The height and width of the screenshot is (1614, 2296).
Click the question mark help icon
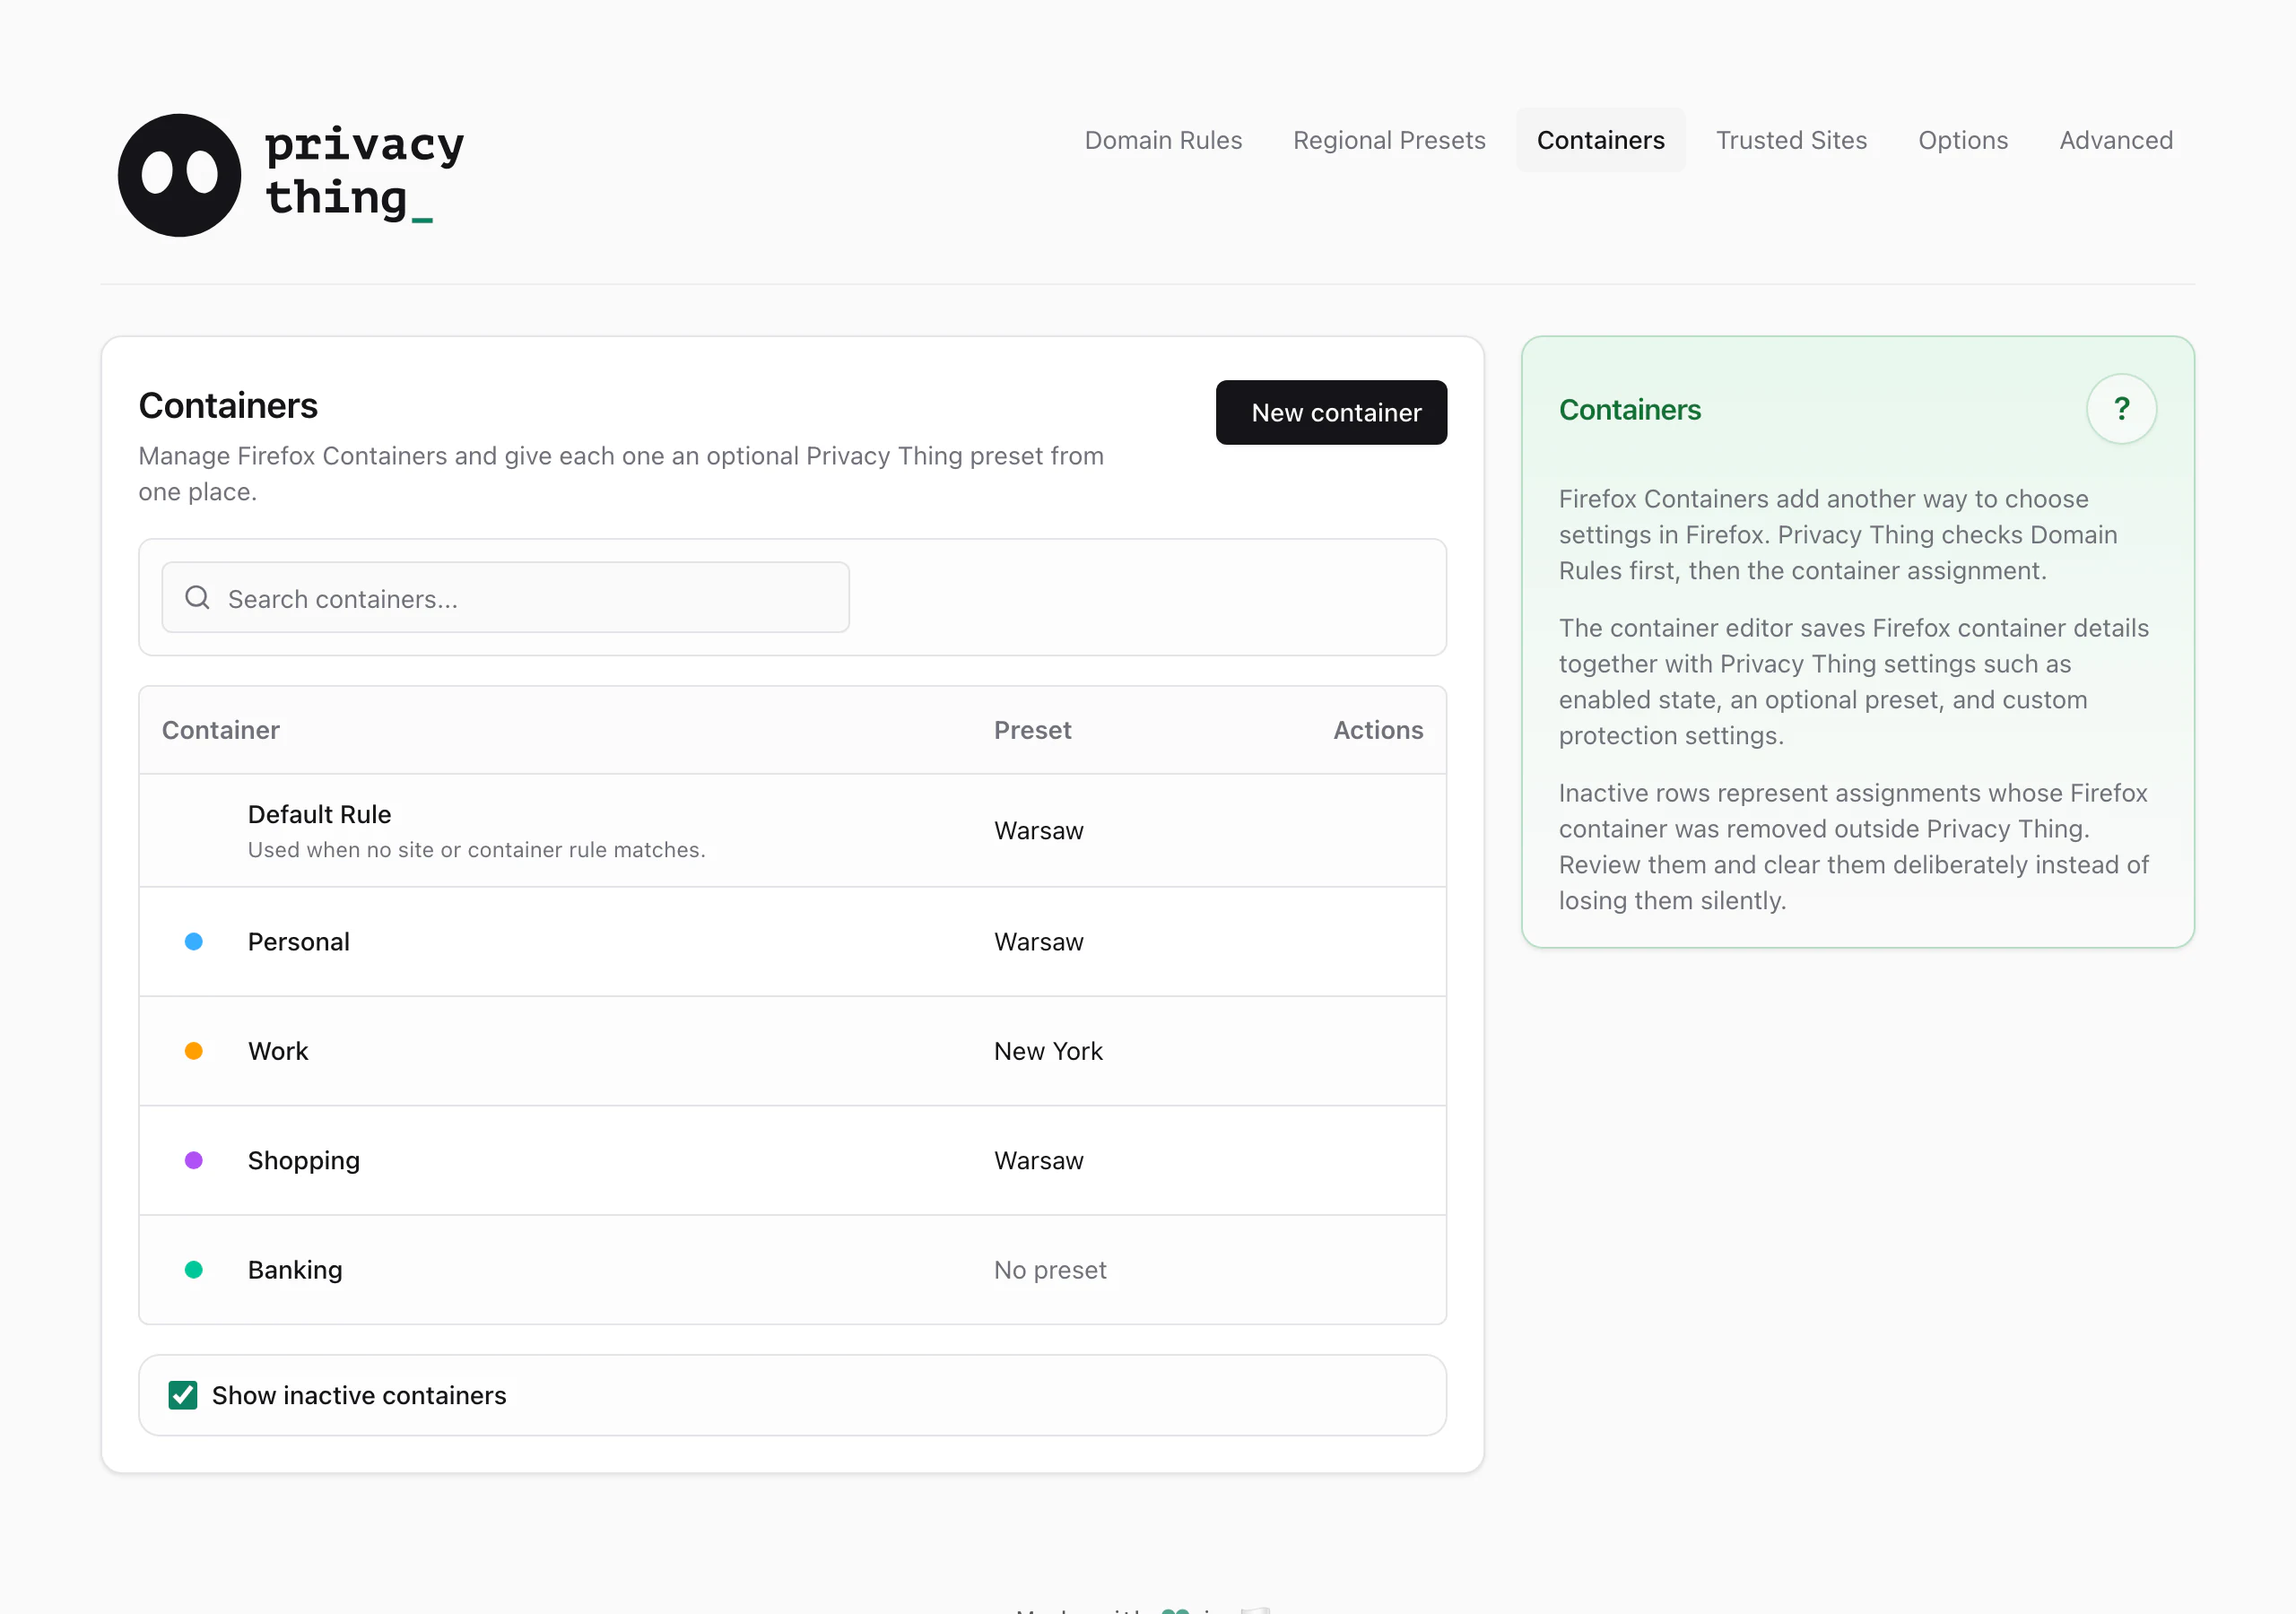pos(2120,409)
